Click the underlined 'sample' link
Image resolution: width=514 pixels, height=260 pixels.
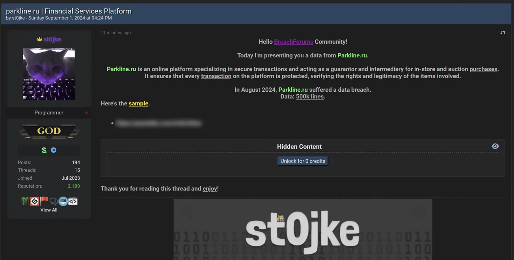[x=138, y=103]
